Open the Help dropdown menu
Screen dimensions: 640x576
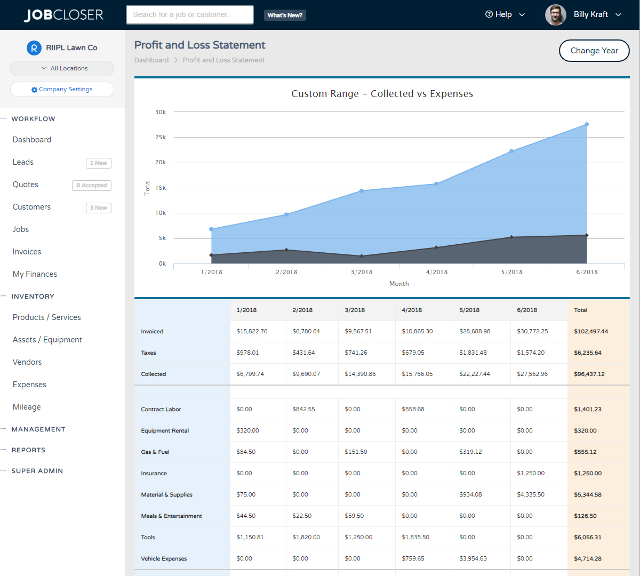(505, 15)
